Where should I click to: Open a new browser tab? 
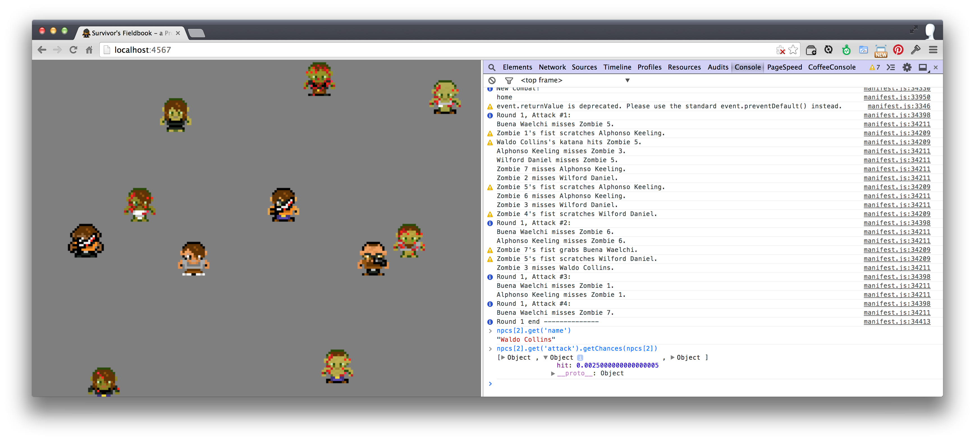196,33
